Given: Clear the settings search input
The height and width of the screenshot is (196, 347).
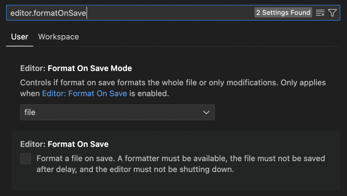Looking at the screenshot, I should tap(320, 13).
